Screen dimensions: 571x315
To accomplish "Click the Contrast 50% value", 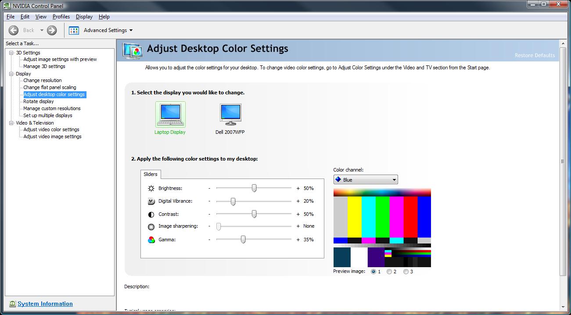I will (309, 214).
